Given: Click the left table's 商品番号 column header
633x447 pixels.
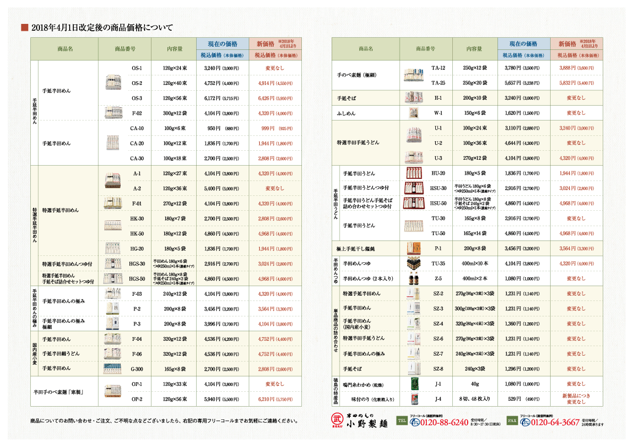Looking at the screenshot, I should click(x=125, y=49).
